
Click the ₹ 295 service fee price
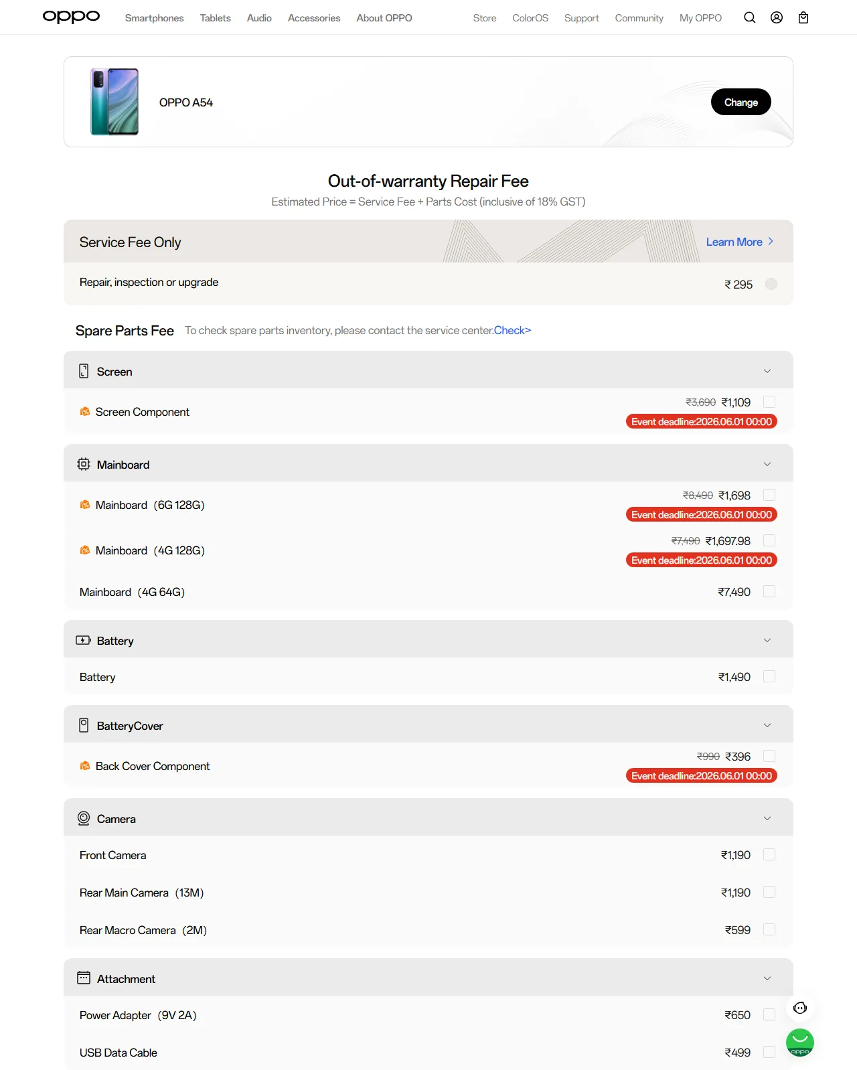[738, 285]
